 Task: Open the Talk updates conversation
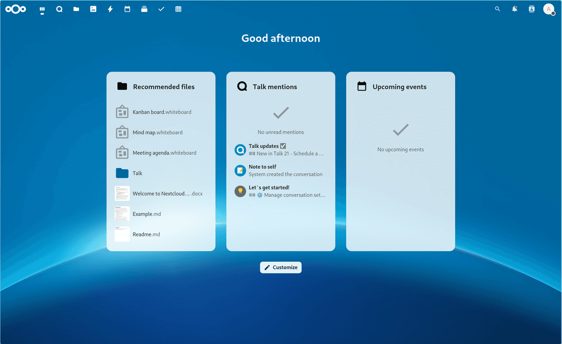(281, 150)
